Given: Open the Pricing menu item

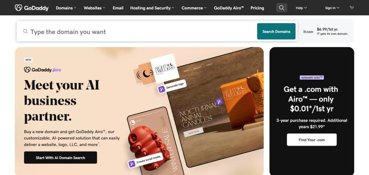Looking at the screenshot, I should [x=257, y=8].
